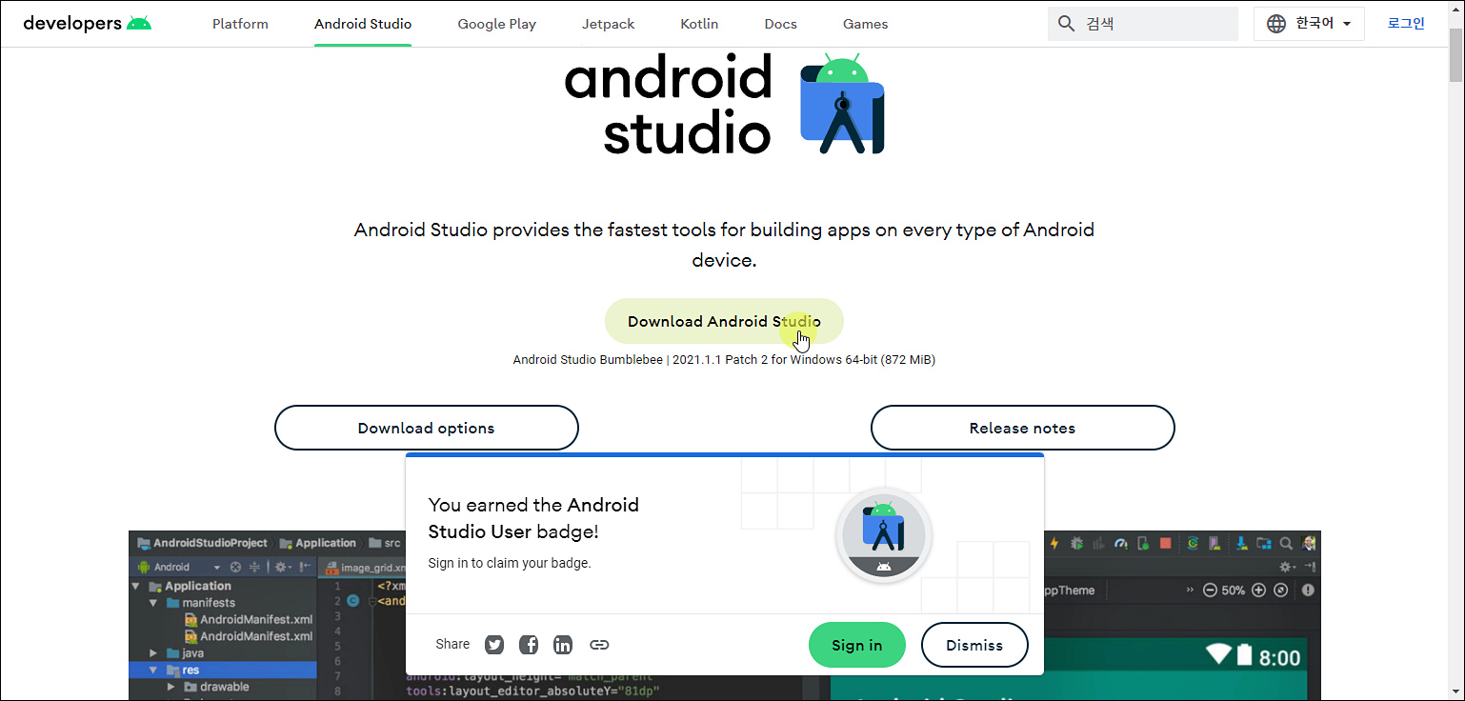Click the Android developers logo
Viewport: 1465px width, 701px height.
[x=87, y=23]
